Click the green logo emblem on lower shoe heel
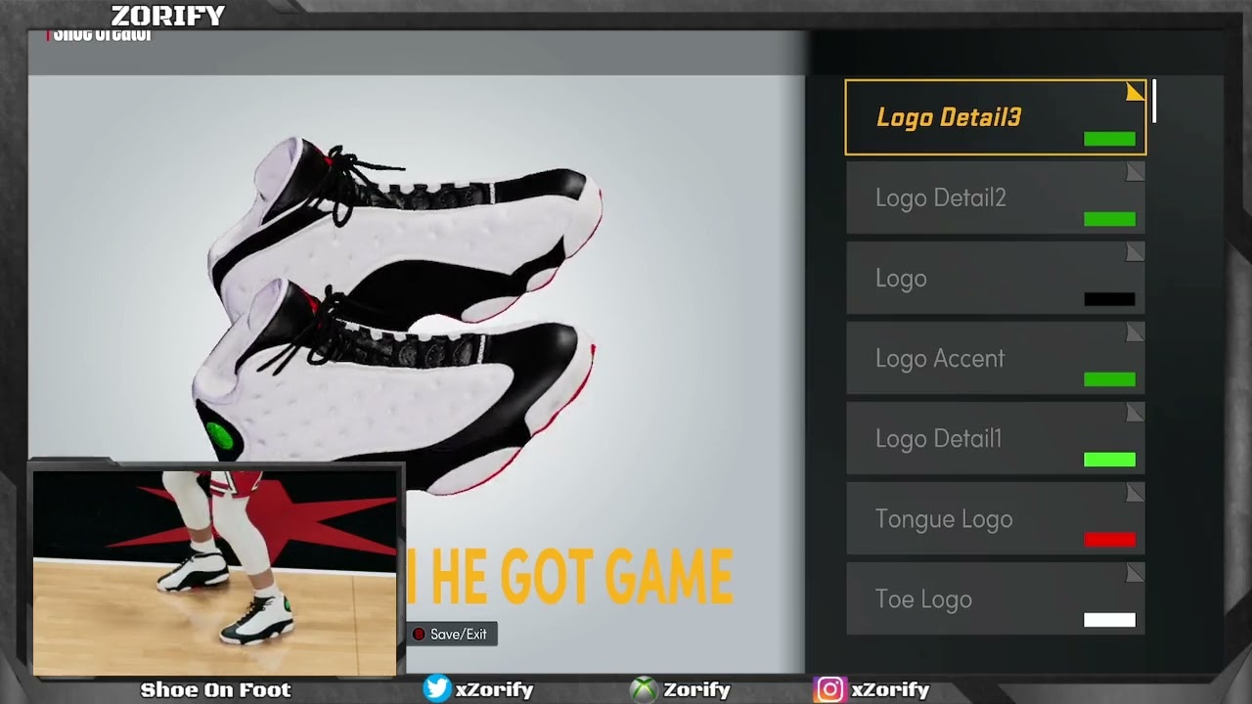1252x704 pixels. pos(220,437)
